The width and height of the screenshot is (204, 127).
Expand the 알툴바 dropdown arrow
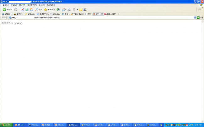click(11, 14)
